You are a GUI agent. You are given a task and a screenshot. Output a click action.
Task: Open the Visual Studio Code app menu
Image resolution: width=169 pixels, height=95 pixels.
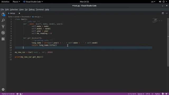[33, 2]
